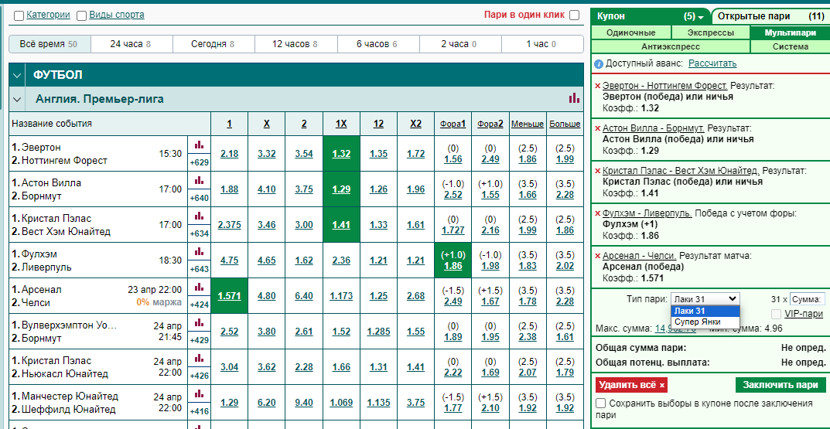Focus the Сумма input field
The image size is (830, 429).
coord(808,299)
